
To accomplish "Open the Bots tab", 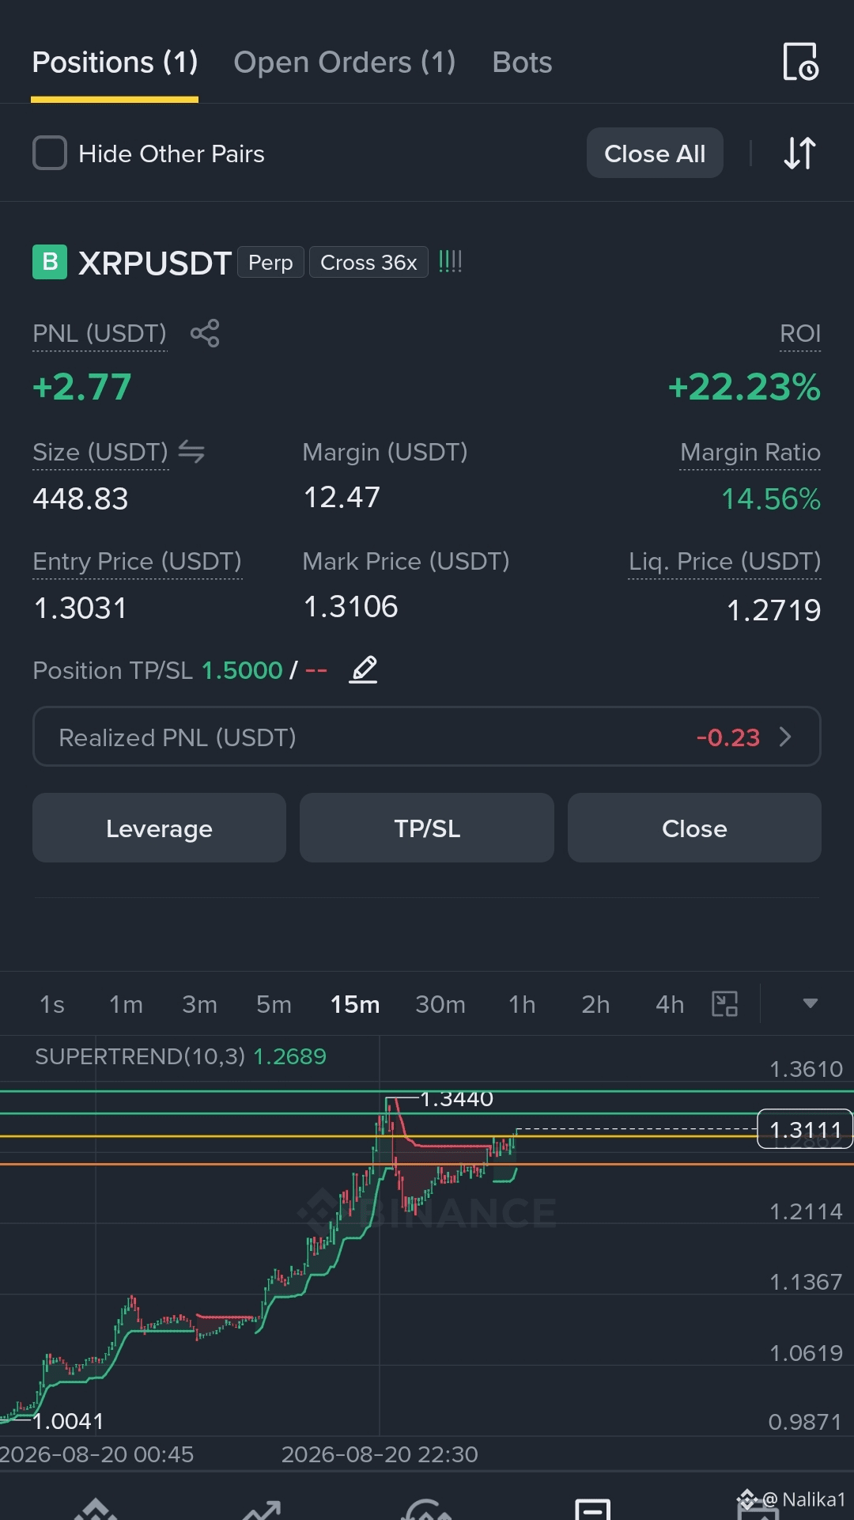I will click(522, 62).
